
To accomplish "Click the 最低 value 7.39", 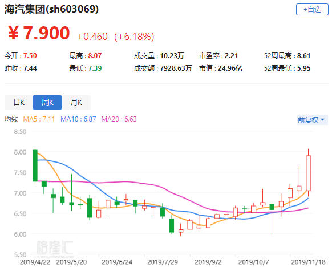I will [x=95, y=68].
